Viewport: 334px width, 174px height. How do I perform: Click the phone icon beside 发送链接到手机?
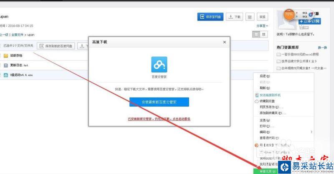[x=257, y=95]
